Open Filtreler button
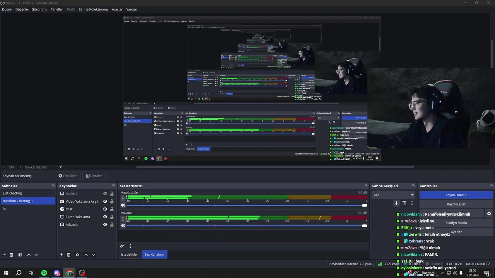The image size is (495, 278). click(94, 176)
